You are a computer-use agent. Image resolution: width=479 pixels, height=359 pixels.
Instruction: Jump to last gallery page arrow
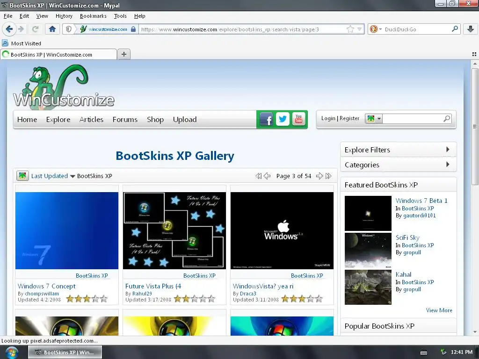click(x=328, y=176)
